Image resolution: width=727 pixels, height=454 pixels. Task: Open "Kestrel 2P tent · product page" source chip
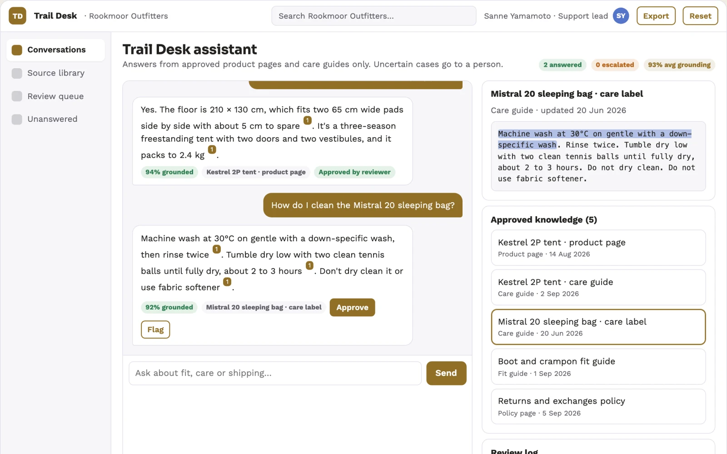tap(256, 172)
